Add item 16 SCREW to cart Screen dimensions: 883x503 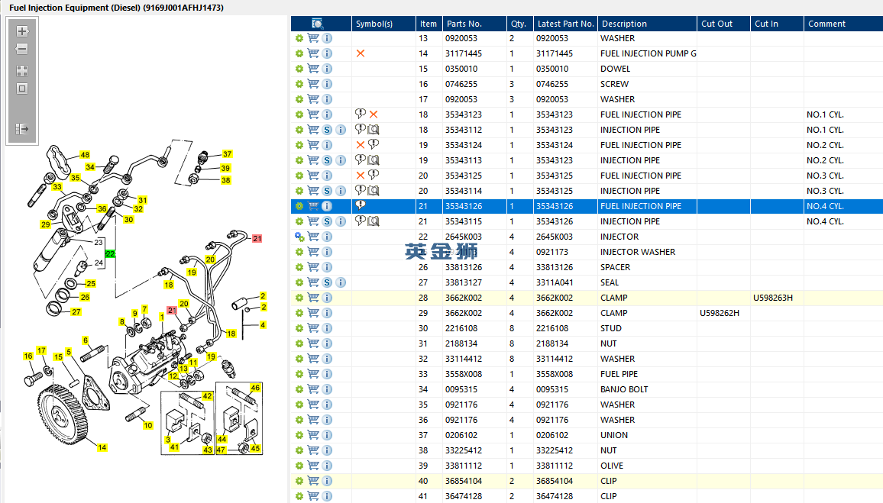[x=313, y=84]
